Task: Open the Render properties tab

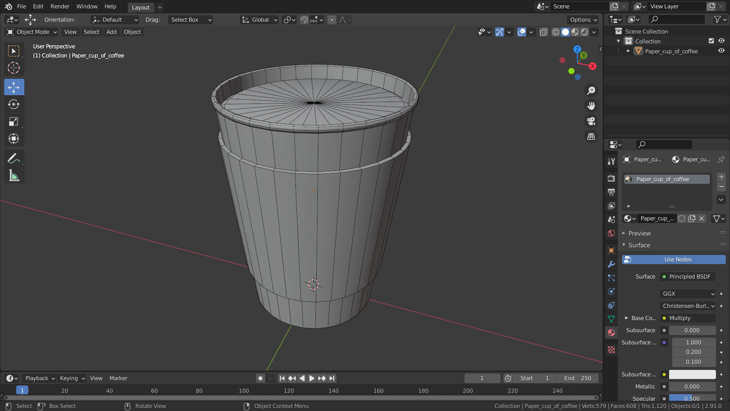Action: coord(611,178)
